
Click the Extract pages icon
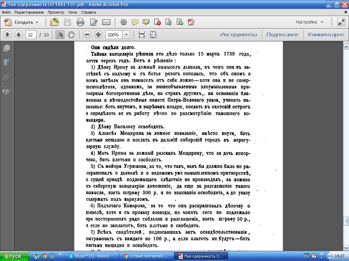click(180, 22)
